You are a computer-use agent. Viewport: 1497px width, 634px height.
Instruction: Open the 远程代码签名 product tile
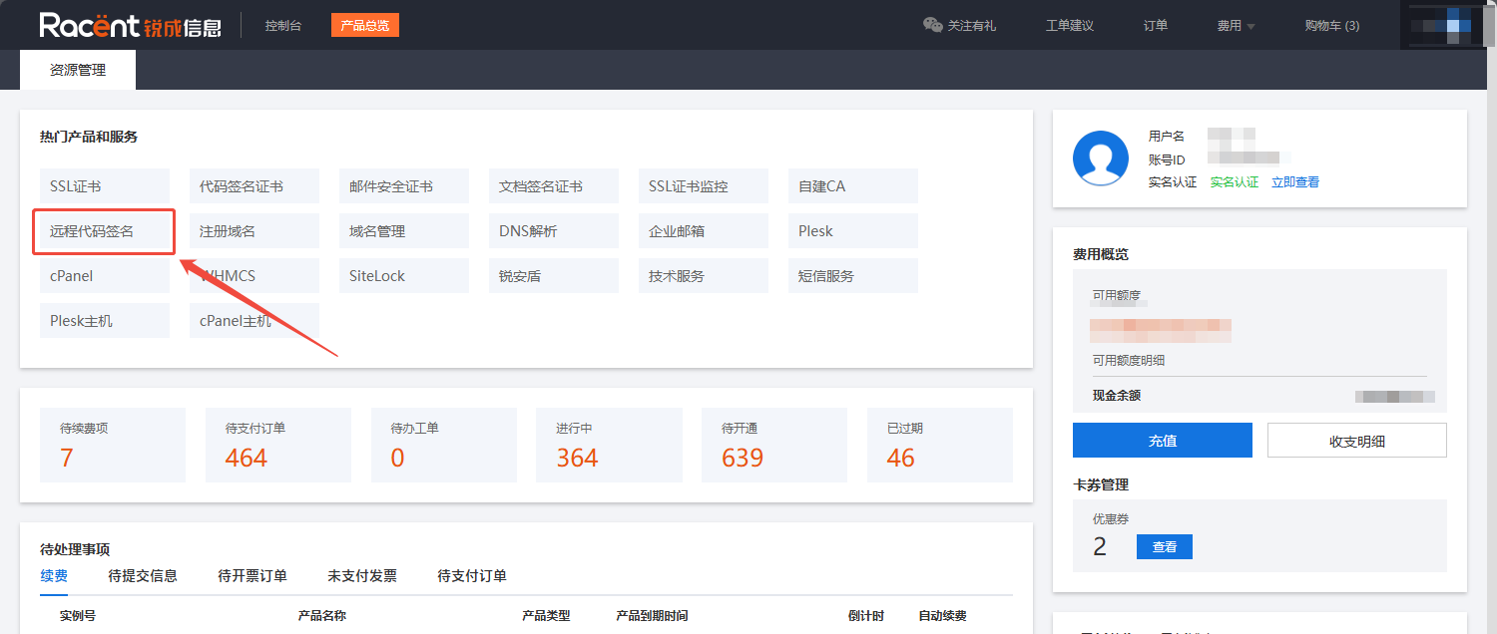(x=105, y=231)
